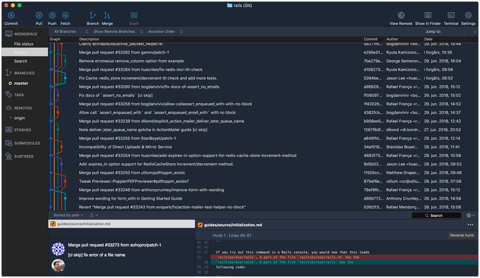480x278 pixels.
Task: Click the committer photo avatar below the identicon
Action: (x=58, y=265)
